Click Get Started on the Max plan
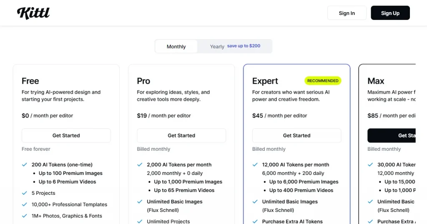 (x=392, y=135)
